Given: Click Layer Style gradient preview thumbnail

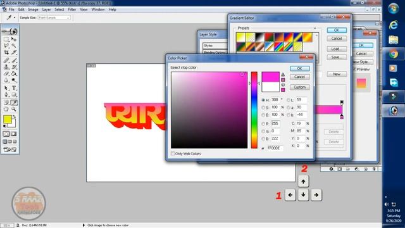Looking at the screenshot, I should 361,83.
